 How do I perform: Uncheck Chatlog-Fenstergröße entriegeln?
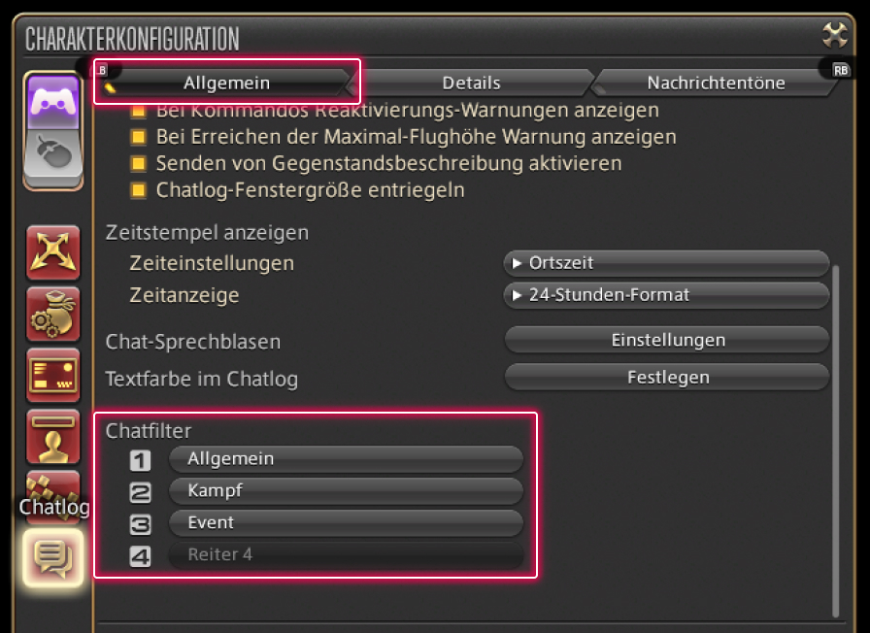pos(138,190)
